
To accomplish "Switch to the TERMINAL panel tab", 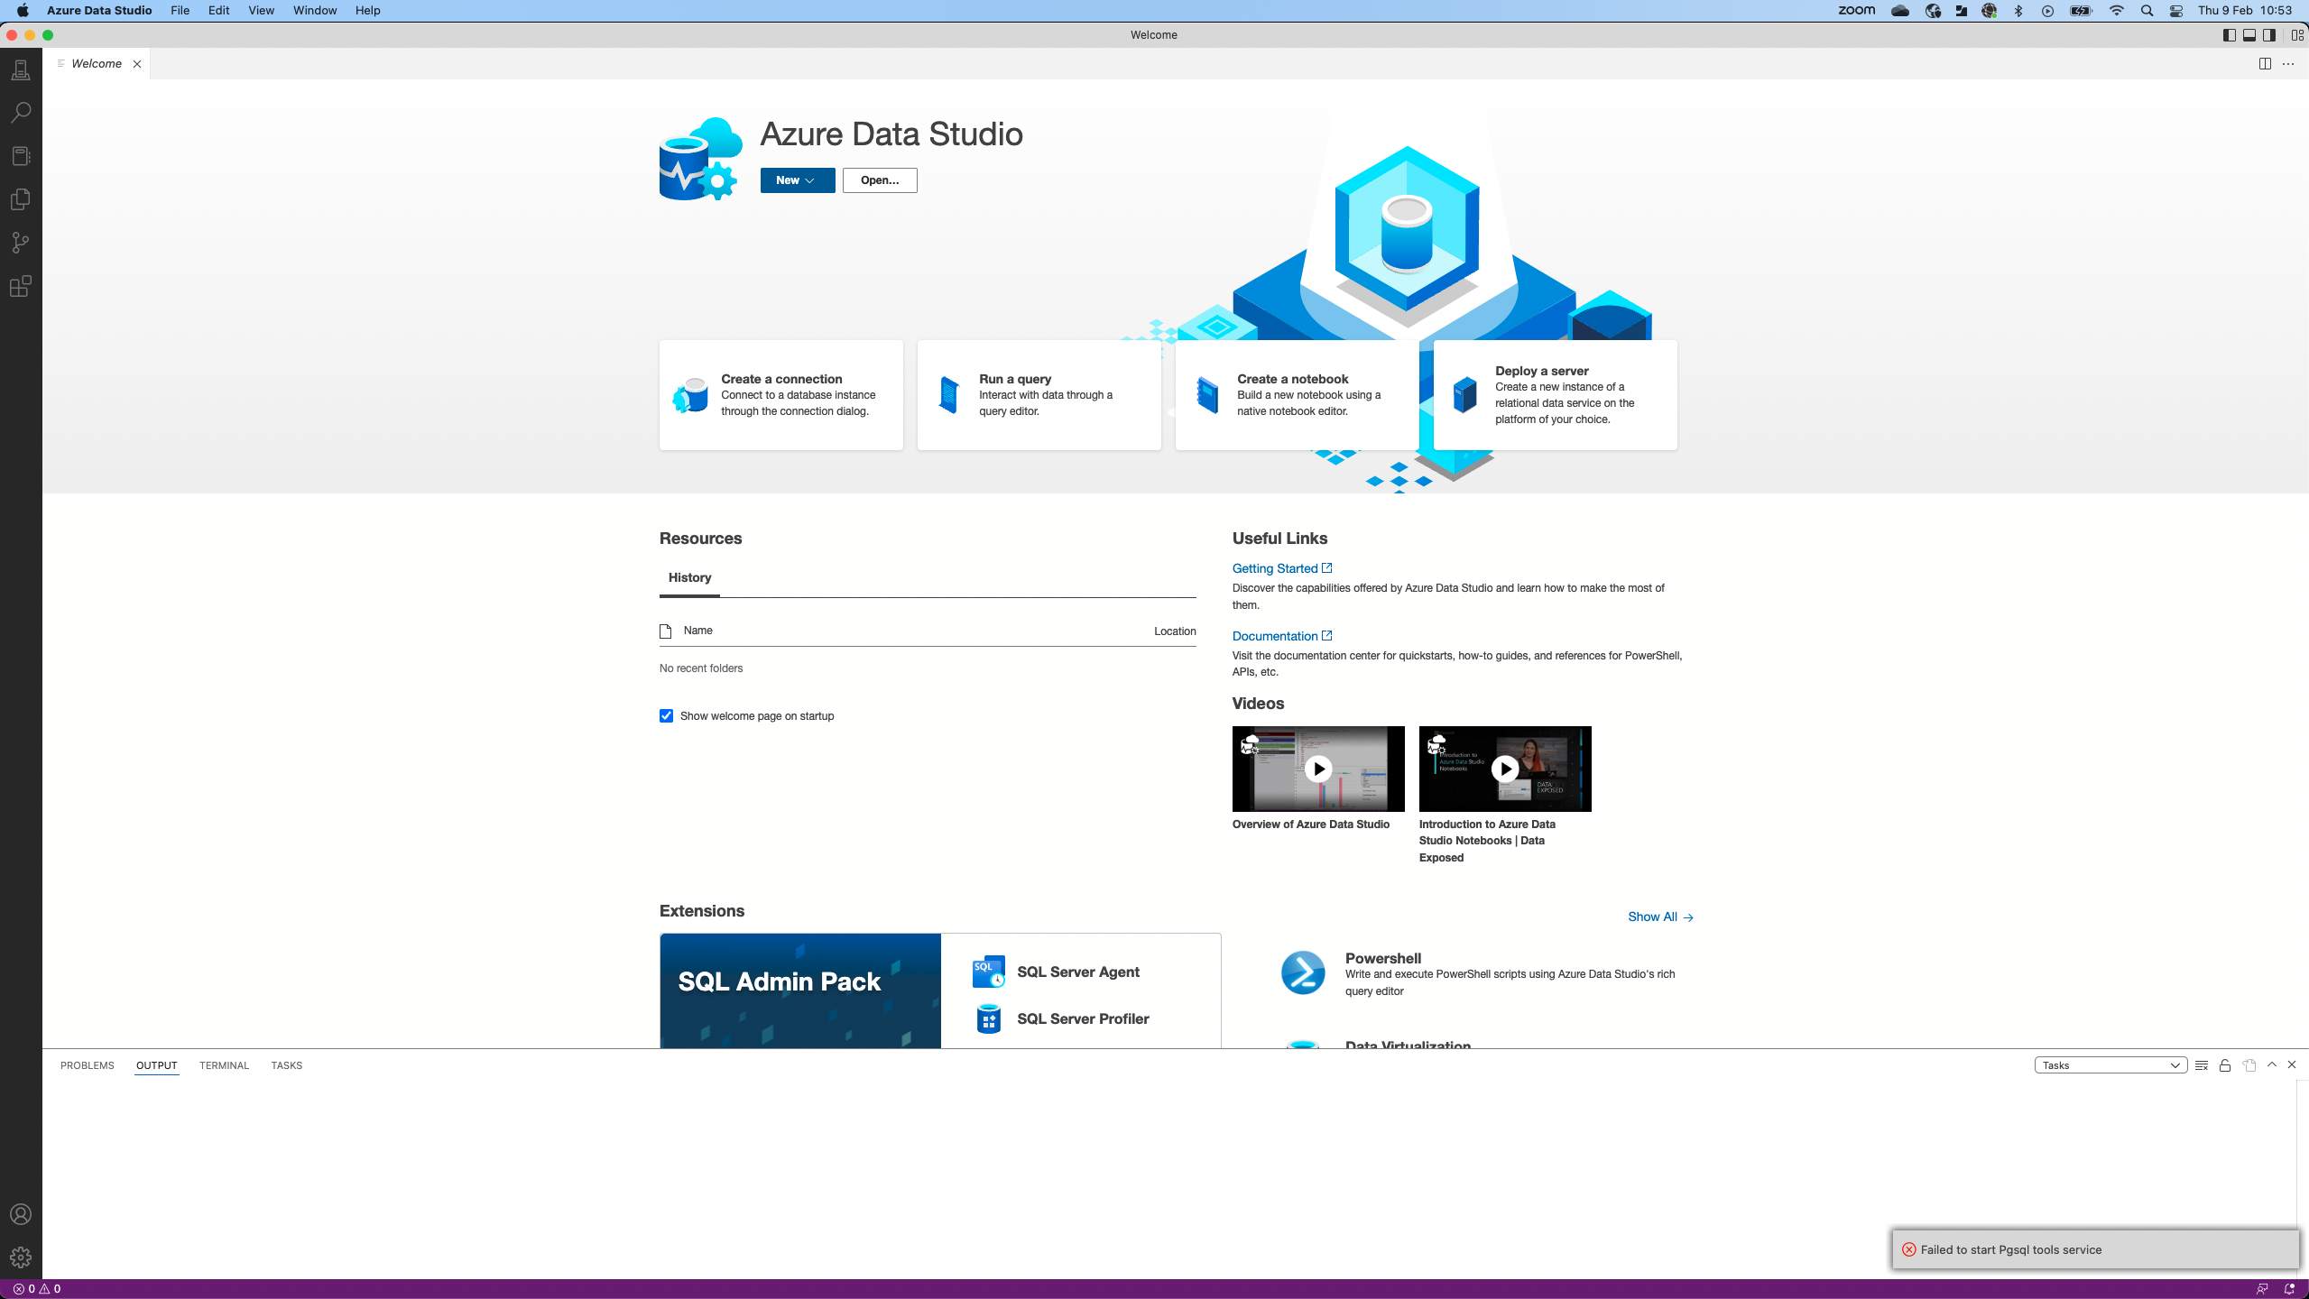I will tap(224, 1065).
